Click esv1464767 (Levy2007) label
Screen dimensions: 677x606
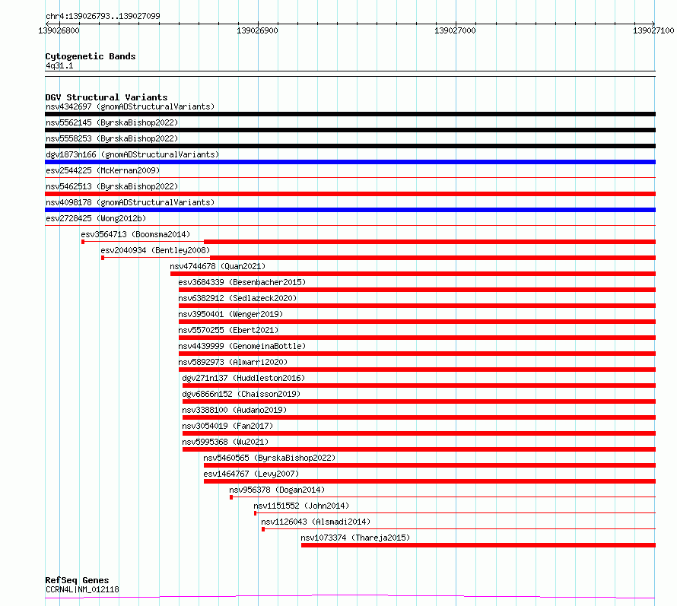[x=251, y=474]
